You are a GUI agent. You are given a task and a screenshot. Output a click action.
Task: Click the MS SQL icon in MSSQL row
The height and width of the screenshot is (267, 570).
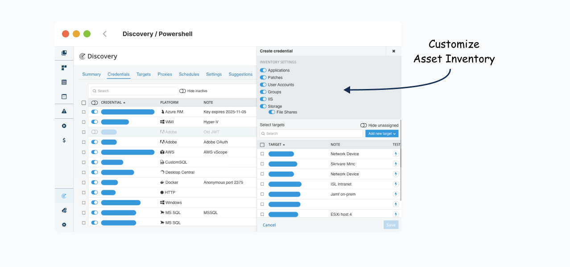tap(162, 213)
